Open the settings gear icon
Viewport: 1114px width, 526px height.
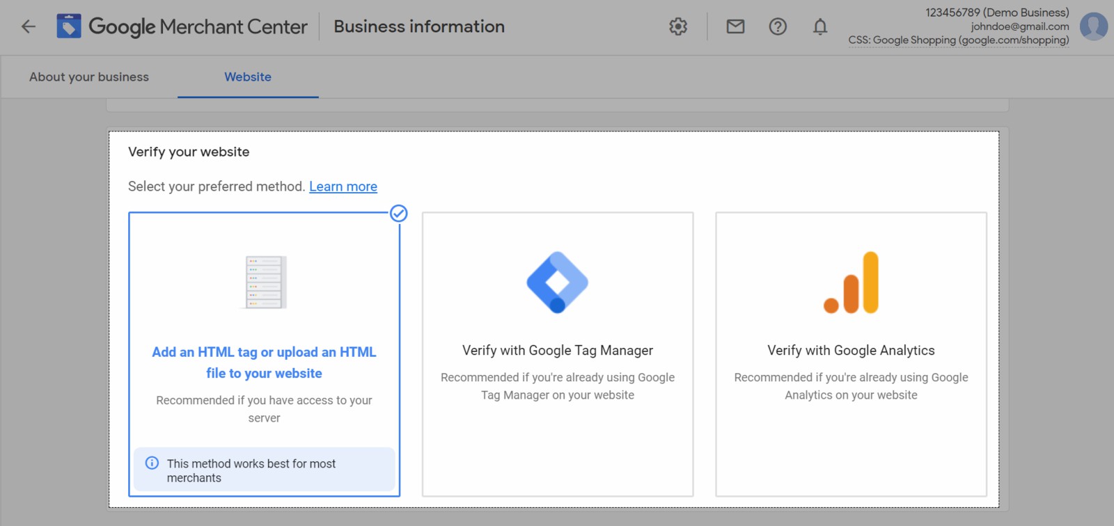(678, 26)
